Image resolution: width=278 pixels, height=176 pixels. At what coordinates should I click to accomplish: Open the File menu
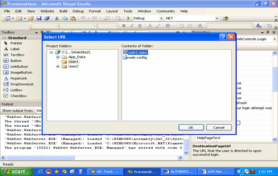[x=7, y=11]
